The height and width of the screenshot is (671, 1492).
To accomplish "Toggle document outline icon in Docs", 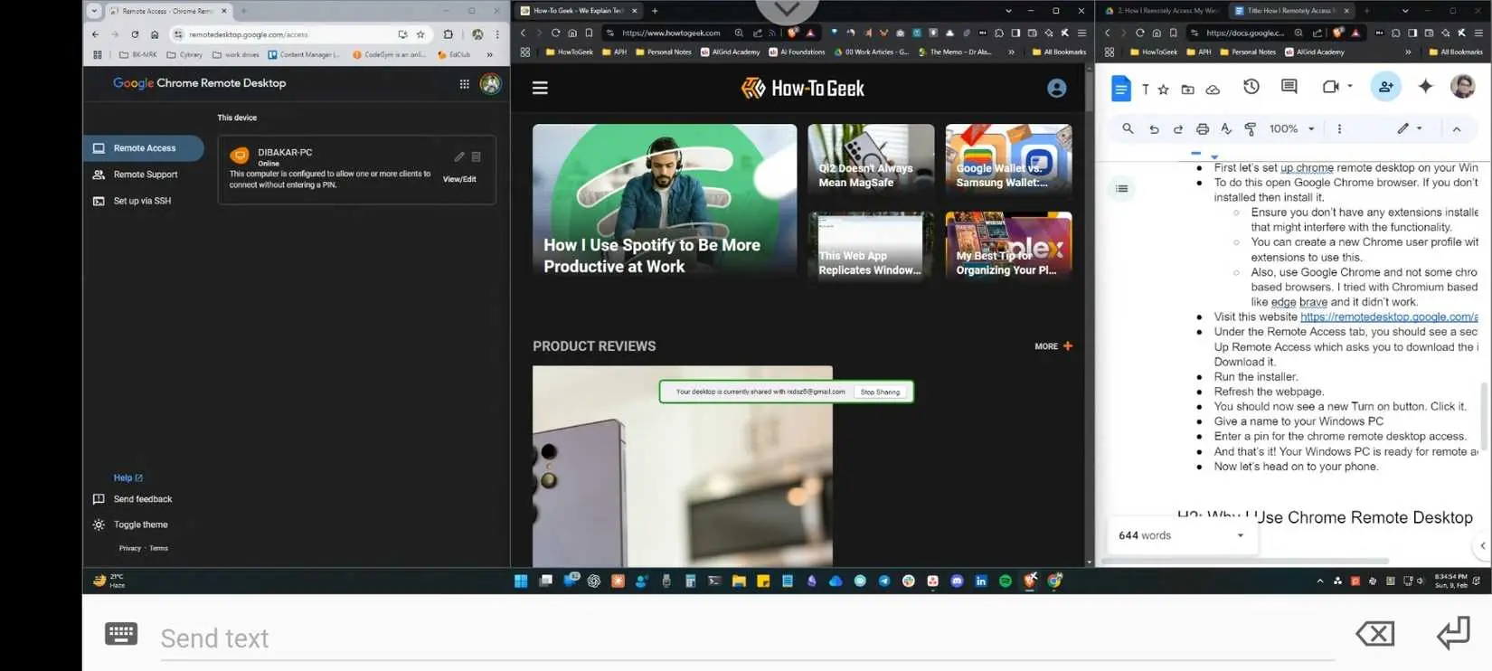I will click(x=1122, y=188).
